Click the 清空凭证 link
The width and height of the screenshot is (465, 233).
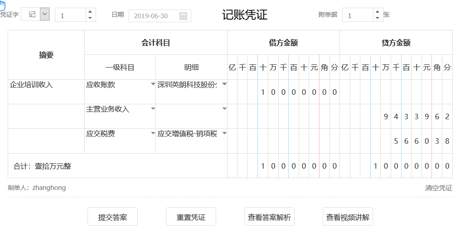pyautogui.click(x=438, y=188)
